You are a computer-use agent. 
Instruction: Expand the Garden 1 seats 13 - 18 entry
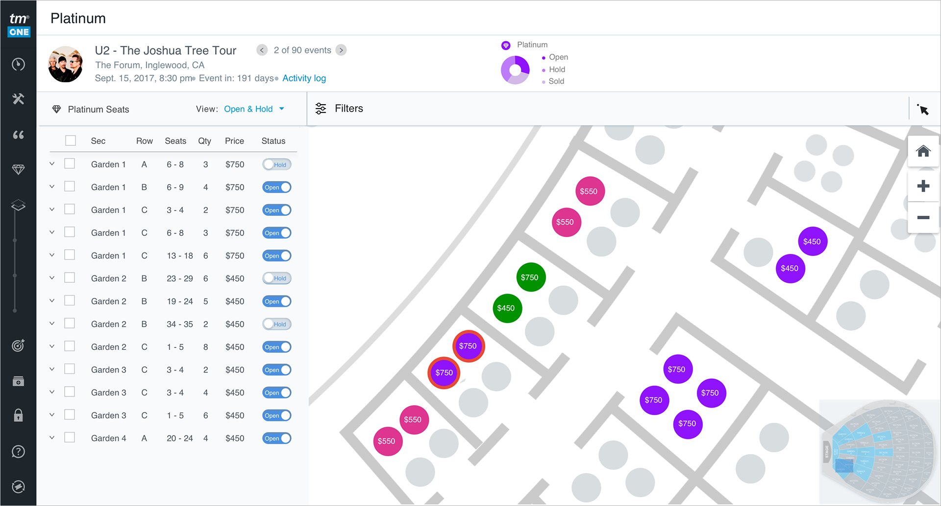tap(52, 255)
